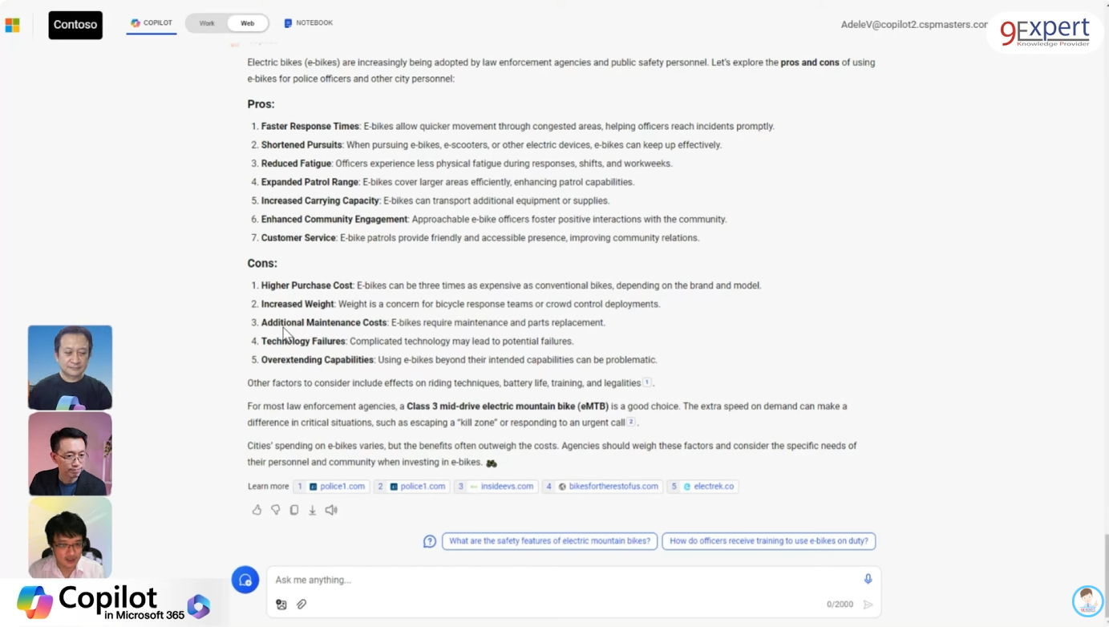This screenshot has width=1109, height=627.
Task: Start a new topic with the blue chat button
Action: point(245,580)
